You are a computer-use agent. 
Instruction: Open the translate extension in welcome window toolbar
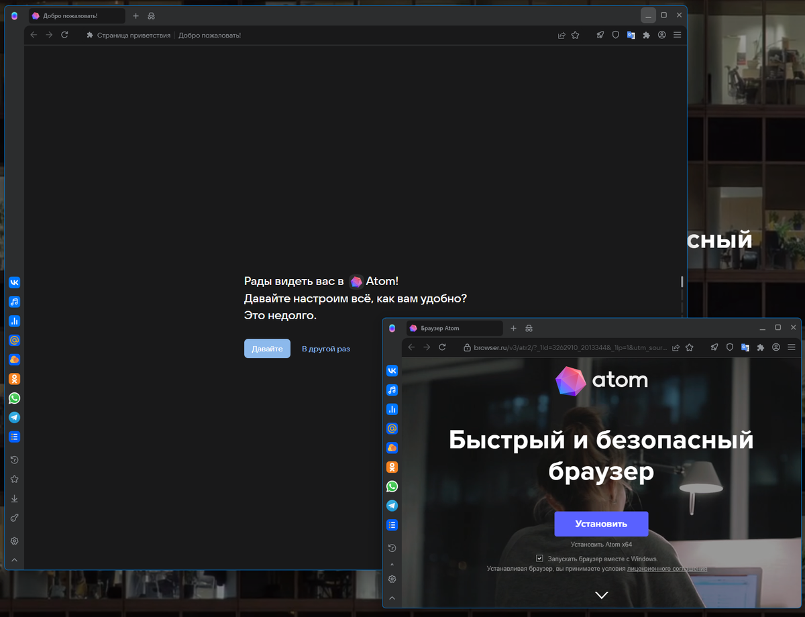[631, 36]
